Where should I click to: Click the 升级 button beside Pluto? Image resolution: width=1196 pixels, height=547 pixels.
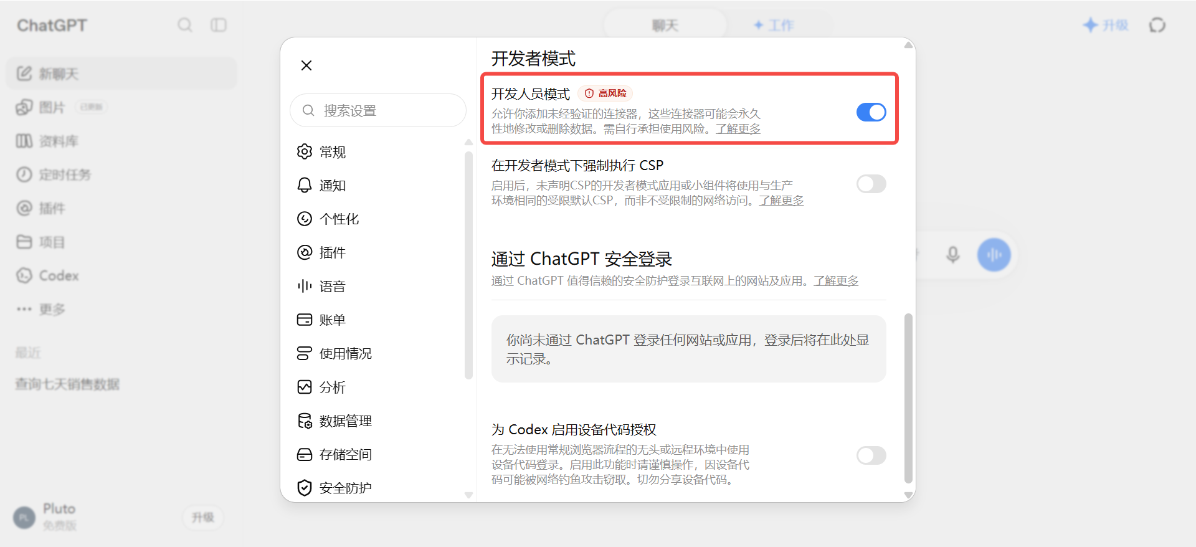[x=203, y=517]
